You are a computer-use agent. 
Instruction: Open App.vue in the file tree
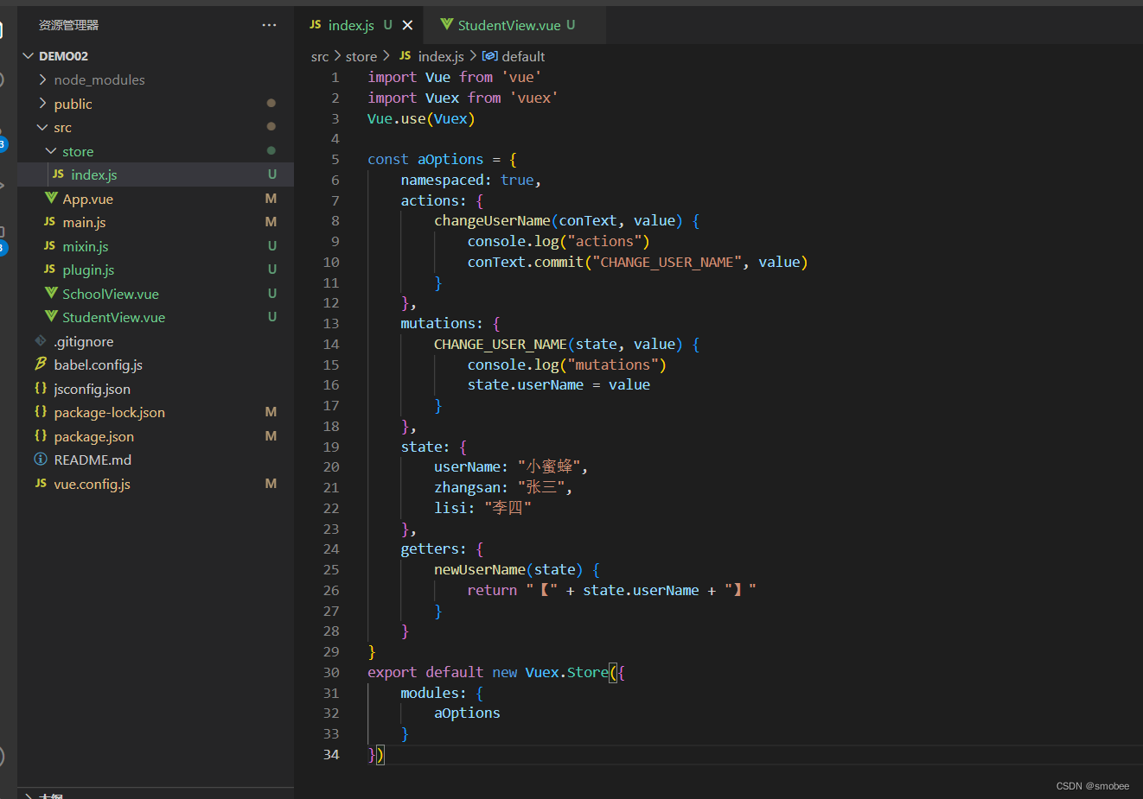click(x=156, y=199)
